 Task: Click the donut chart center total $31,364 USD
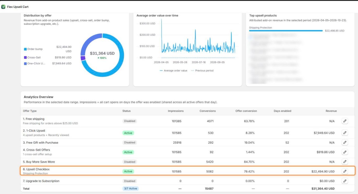coord(102,53)
